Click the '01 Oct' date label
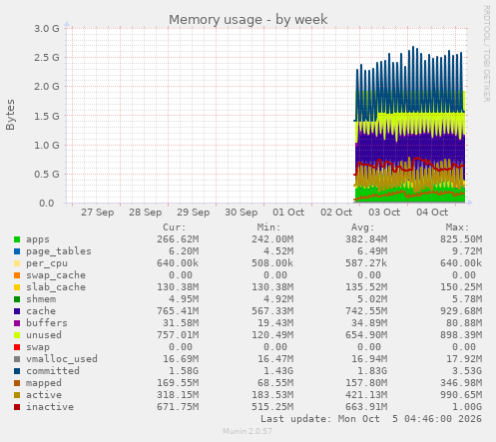This screenshot has width=496, height=442. (288, 213)
